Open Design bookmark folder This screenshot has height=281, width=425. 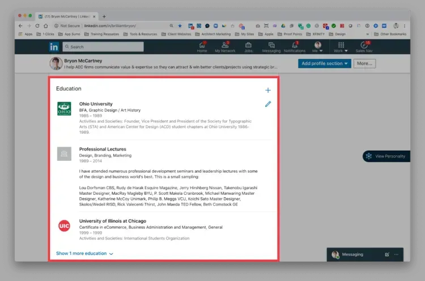click(337, 34)
